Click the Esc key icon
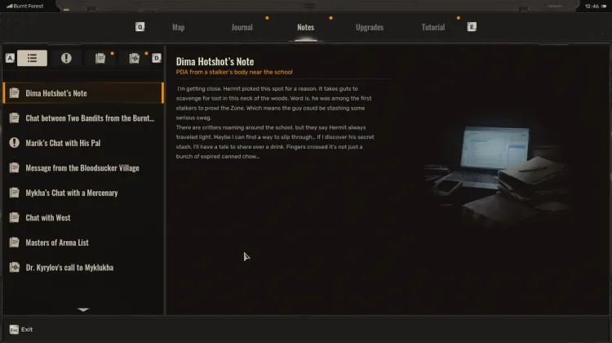Image resolution: width=612 pixels, height=343 pixels. (x=14, y=329)
